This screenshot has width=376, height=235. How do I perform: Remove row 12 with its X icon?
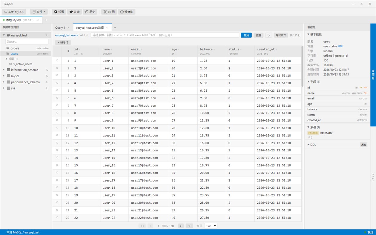point(57,143)
